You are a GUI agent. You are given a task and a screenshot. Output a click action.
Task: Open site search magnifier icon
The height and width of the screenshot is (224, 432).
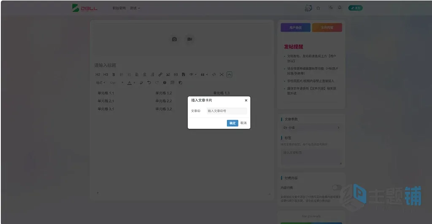(318, 8)
